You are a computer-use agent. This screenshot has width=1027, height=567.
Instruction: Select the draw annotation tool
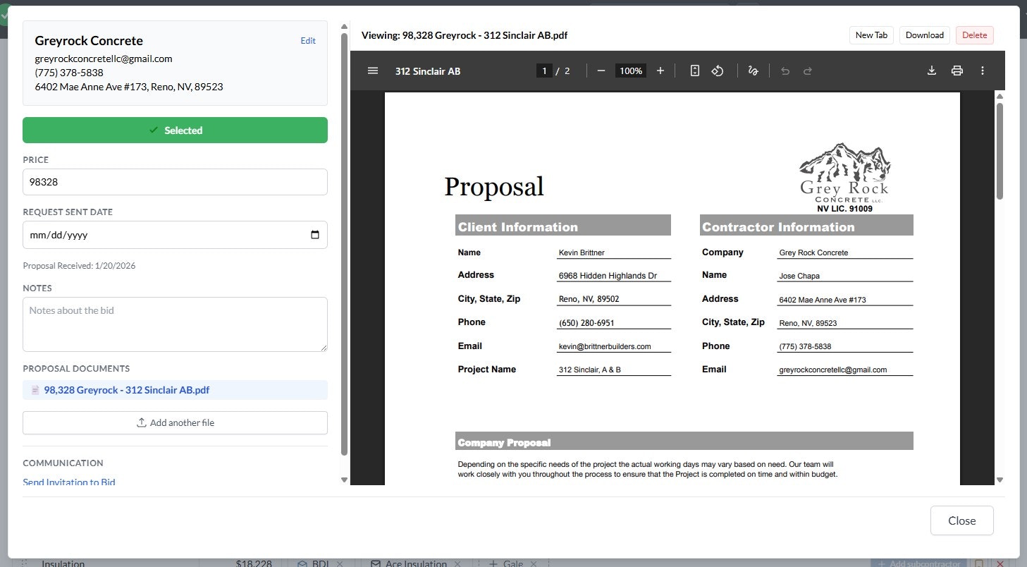click(x=752, y=71)
